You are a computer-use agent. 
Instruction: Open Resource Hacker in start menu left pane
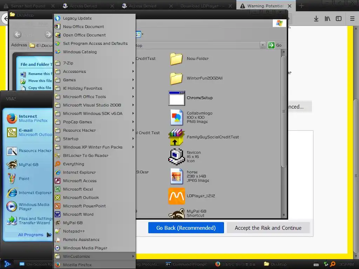pyautogui.click(x=29, y=151)
